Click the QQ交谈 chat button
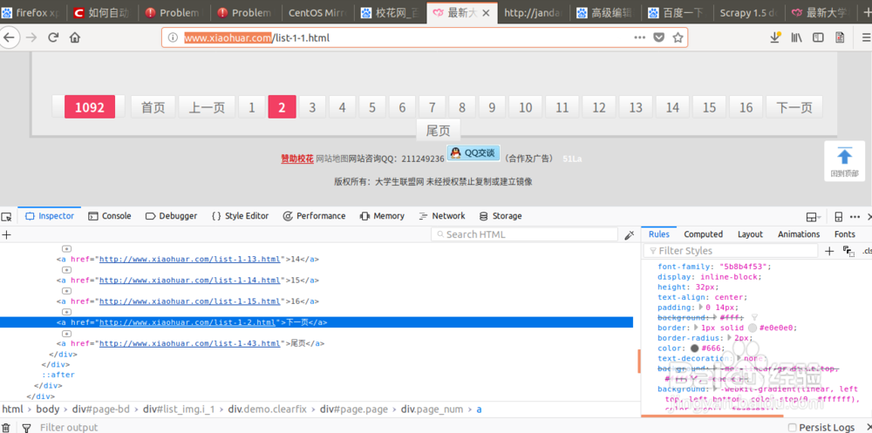The image size is (872, 433). (473, 152)
